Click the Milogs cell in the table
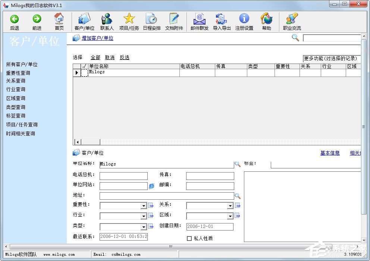 coord(134,72)
